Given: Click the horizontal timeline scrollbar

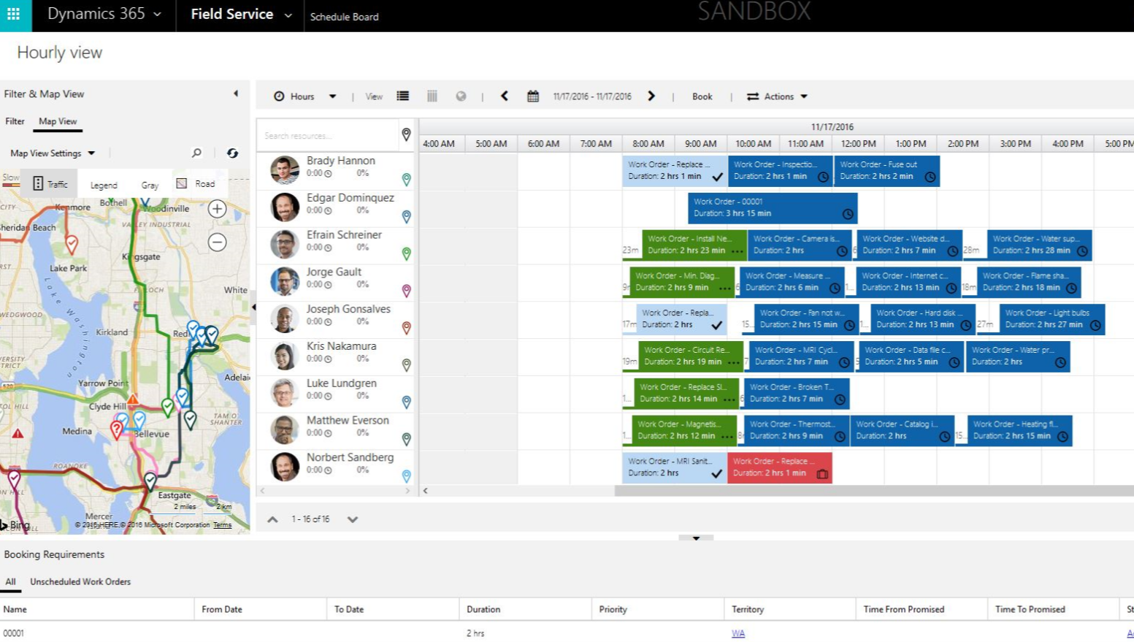Looking at the screenshot, I should [874, 491].
